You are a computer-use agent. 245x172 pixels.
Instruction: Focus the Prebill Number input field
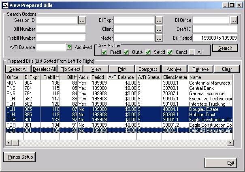click(x=61, y=38)
